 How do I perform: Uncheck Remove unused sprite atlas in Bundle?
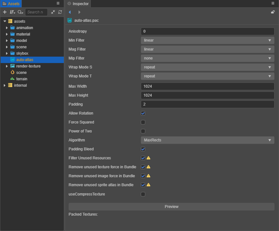click(x=143, y=185)
